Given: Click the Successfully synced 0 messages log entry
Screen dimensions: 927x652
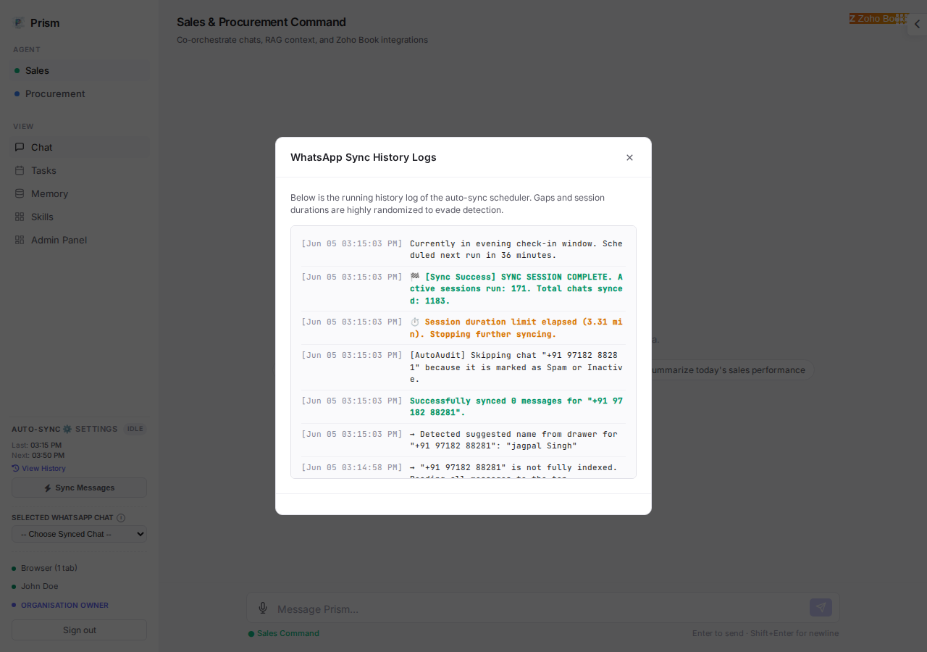Looking at the screenshot, I should (463, 406).
